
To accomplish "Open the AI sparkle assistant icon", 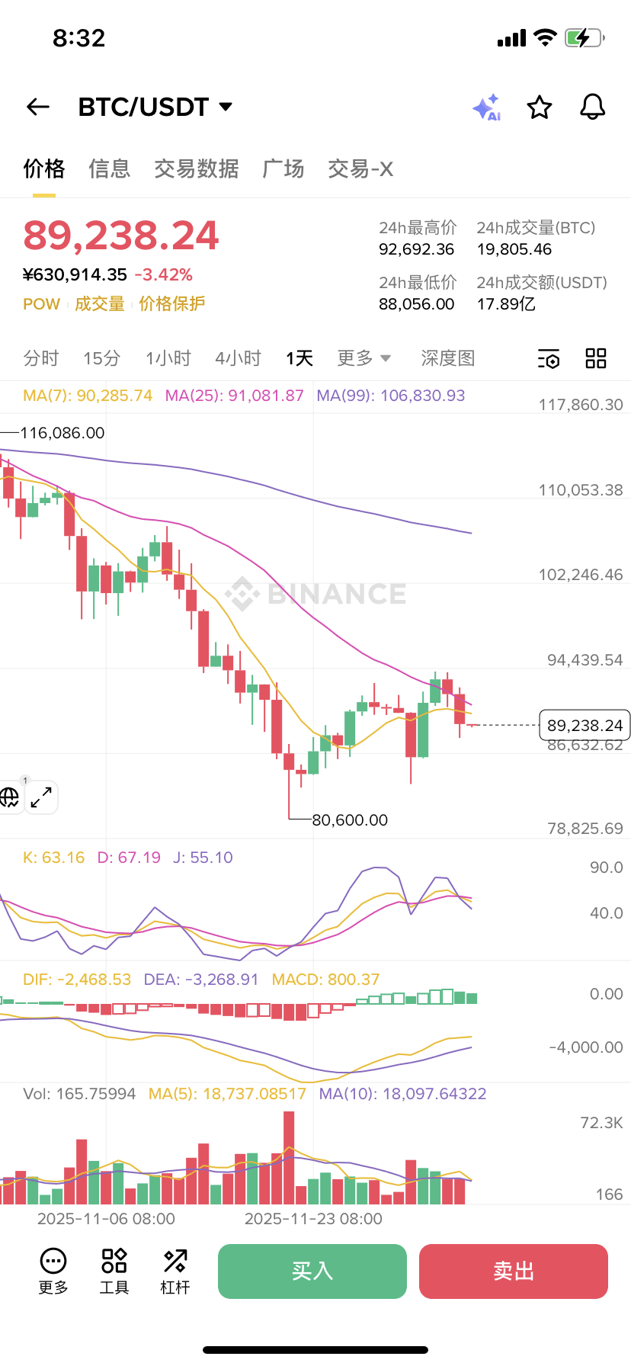I will coord(486,107).
